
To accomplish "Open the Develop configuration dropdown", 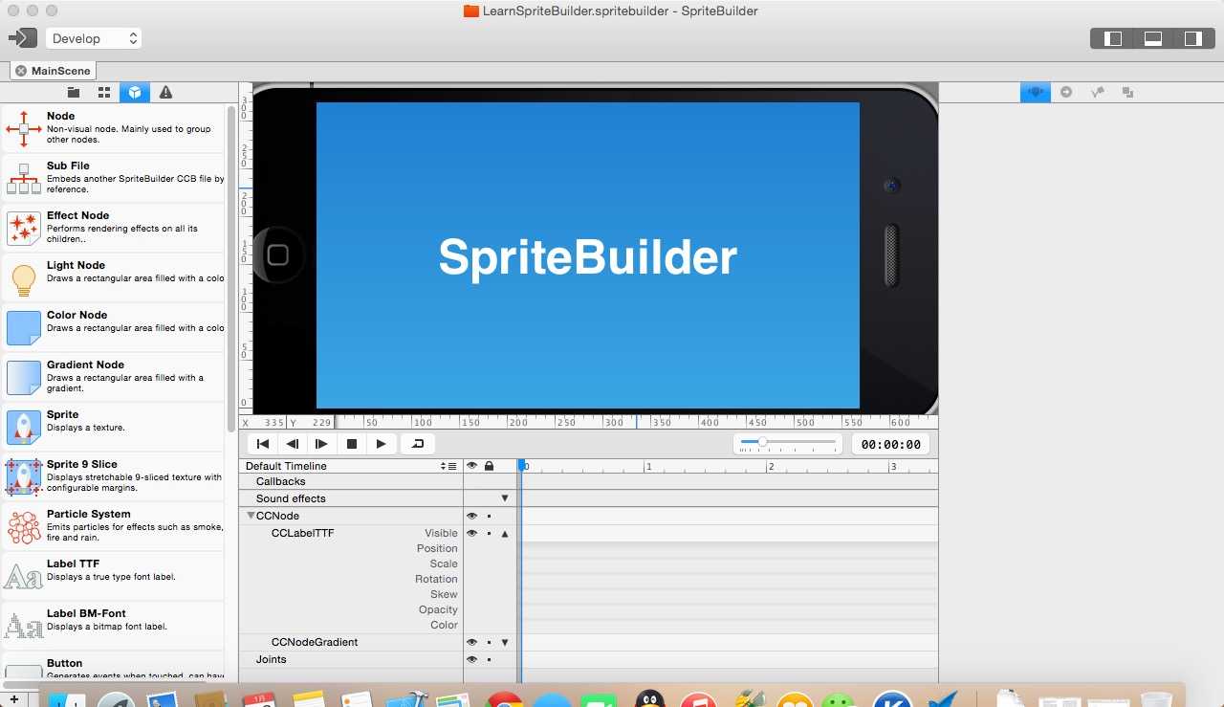I will 94,38.
